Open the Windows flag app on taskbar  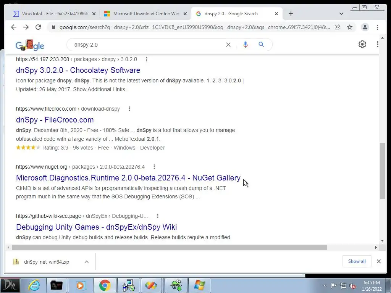199,285
